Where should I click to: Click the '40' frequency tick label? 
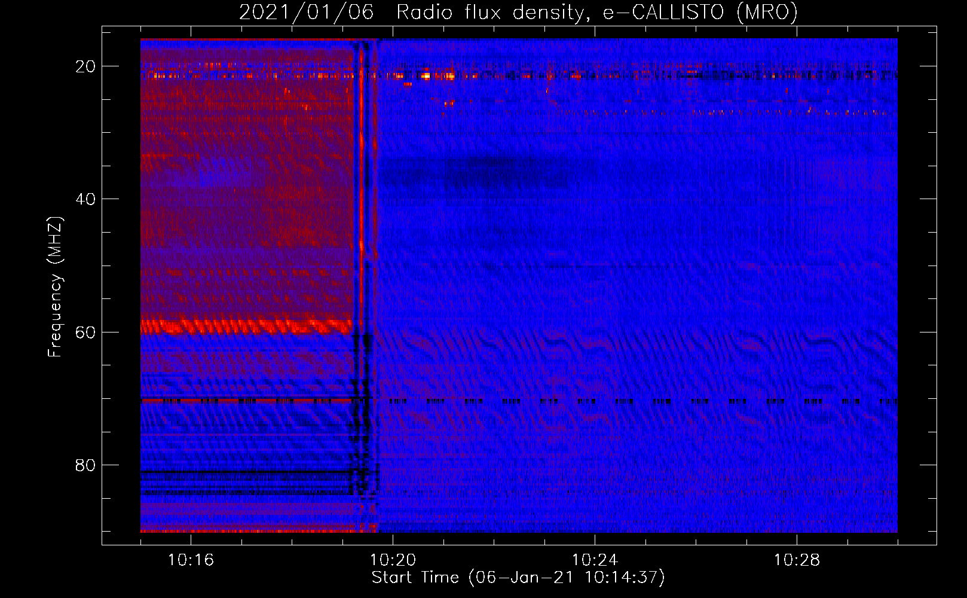(85, 199)
